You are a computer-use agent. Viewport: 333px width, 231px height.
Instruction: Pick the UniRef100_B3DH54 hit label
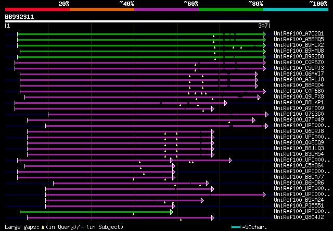[299, 154]
